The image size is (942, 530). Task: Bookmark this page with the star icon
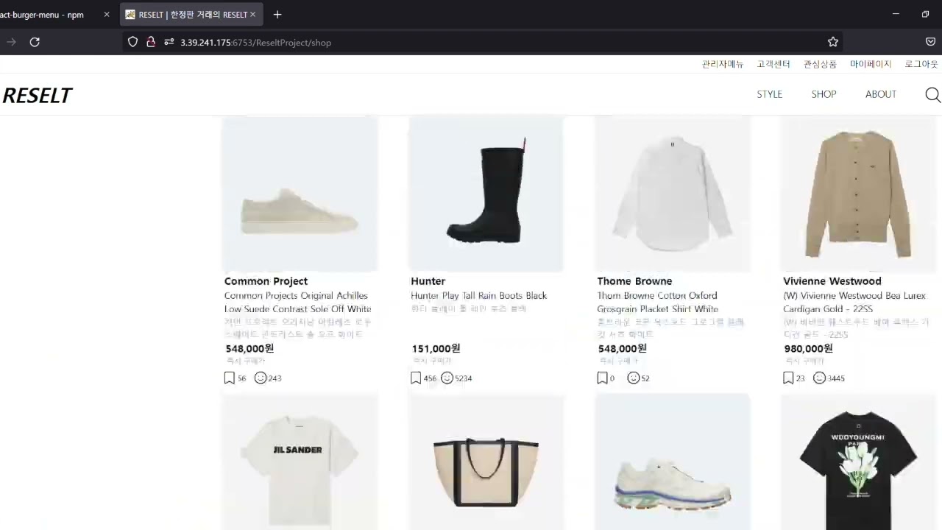(833, 42)
